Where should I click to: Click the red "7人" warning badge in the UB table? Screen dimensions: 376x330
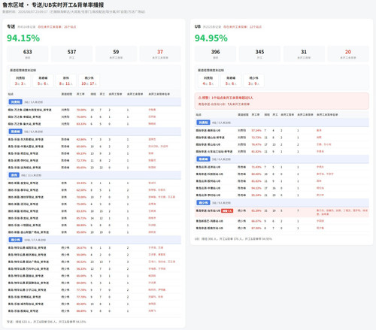click(227, 210)
